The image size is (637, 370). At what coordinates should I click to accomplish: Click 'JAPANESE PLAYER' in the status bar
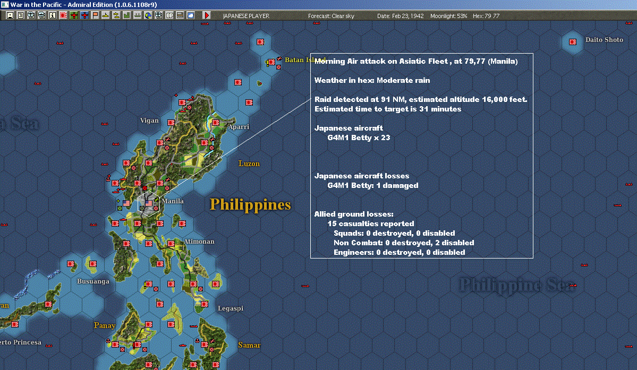[x=246, y=16]
